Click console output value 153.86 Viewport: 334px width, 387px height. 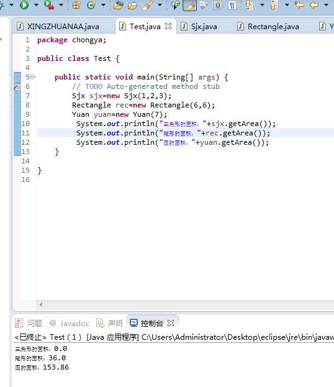coord(56,367)
